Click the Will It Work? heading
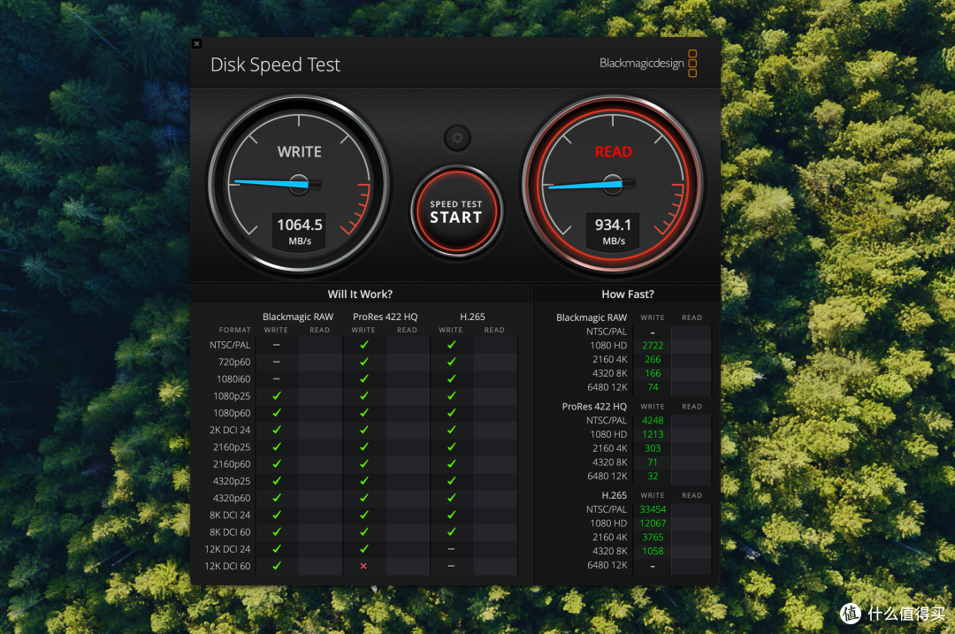Screen dimensions: 955x634 (x=360, y=294)
